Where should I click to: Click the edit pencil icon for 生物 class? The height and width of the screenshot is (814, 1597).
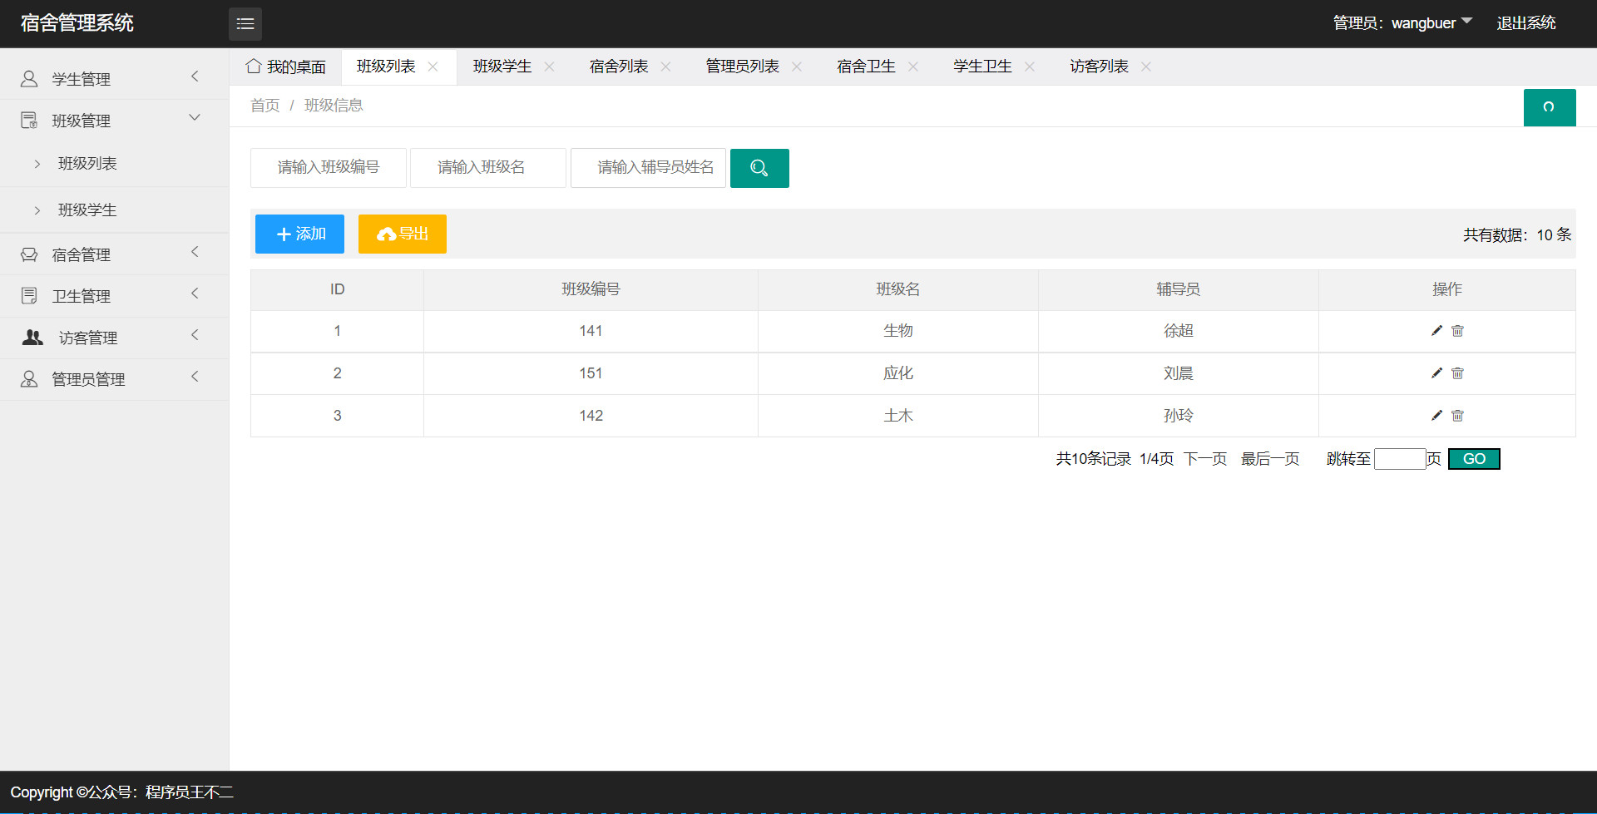(x=1436, y=331)
